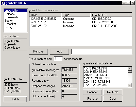Click the Get More hosts button

(113, 92)
